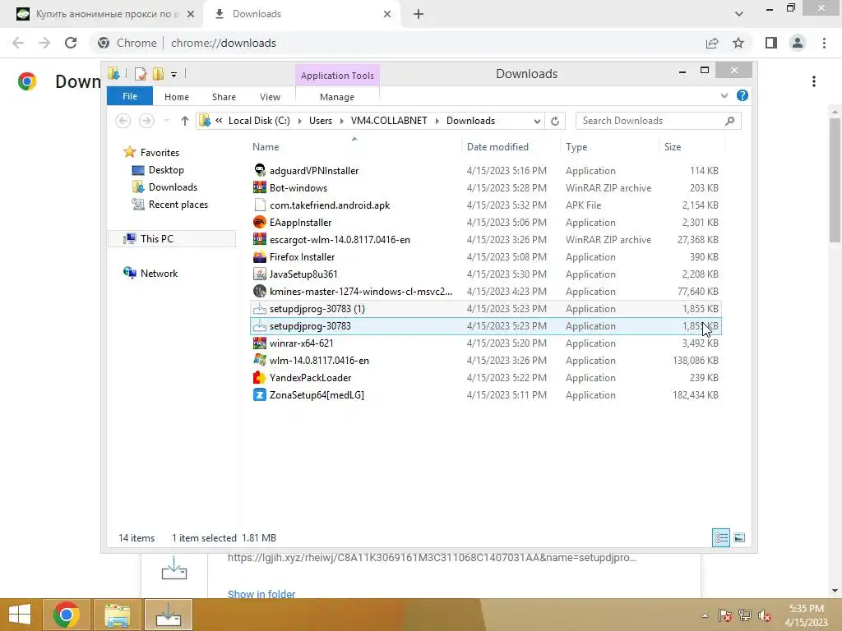Open the View ribbon tab
Viewport: 842px width, 631px height.
pyautogui.click(x=270, y=97)
